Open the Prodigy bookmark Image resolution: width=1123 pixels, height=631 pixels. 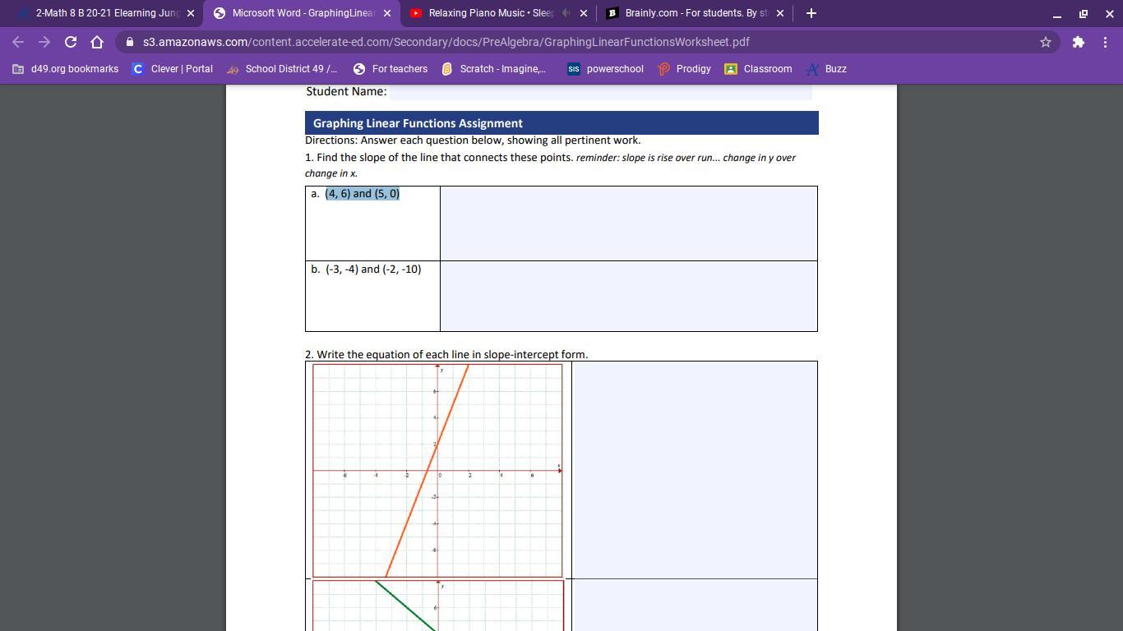pos(685,69)
